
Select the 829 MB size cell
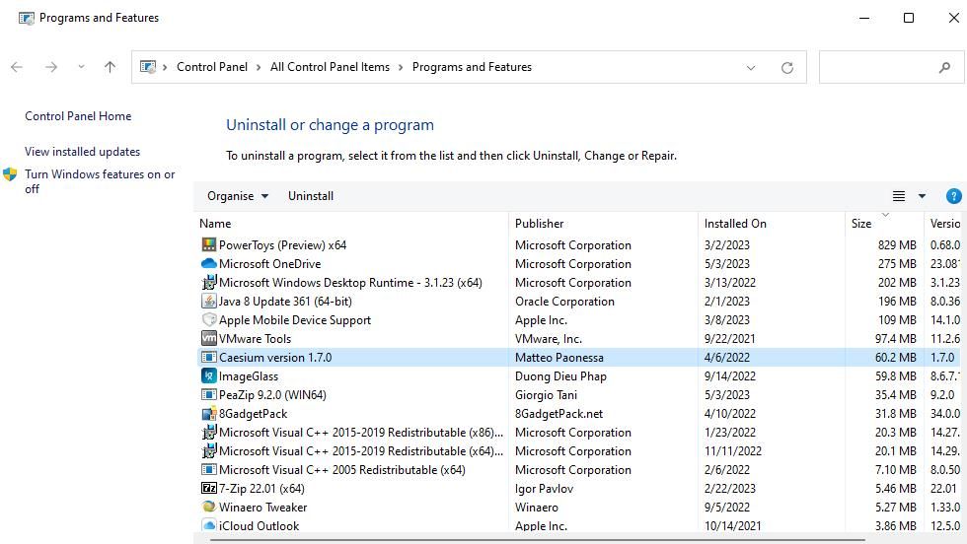[x=897, y=245]
